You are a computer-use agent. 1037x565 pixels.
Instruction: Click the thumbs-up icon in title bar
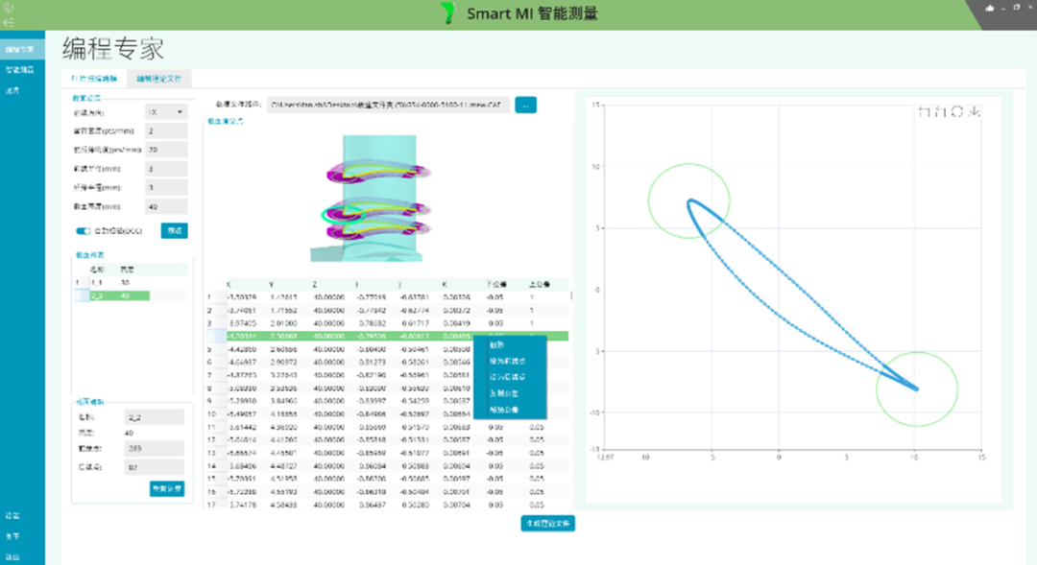[x=990, y=8]
